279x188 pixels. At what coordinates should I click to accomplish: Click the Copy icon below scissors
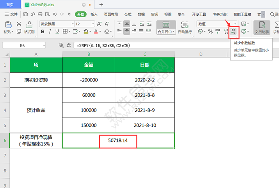[19, 32]
